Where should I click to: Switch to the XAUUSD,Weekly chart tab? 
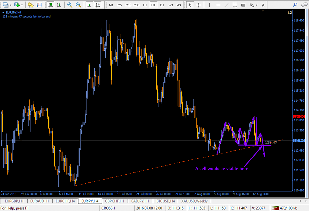coord(194,201)
